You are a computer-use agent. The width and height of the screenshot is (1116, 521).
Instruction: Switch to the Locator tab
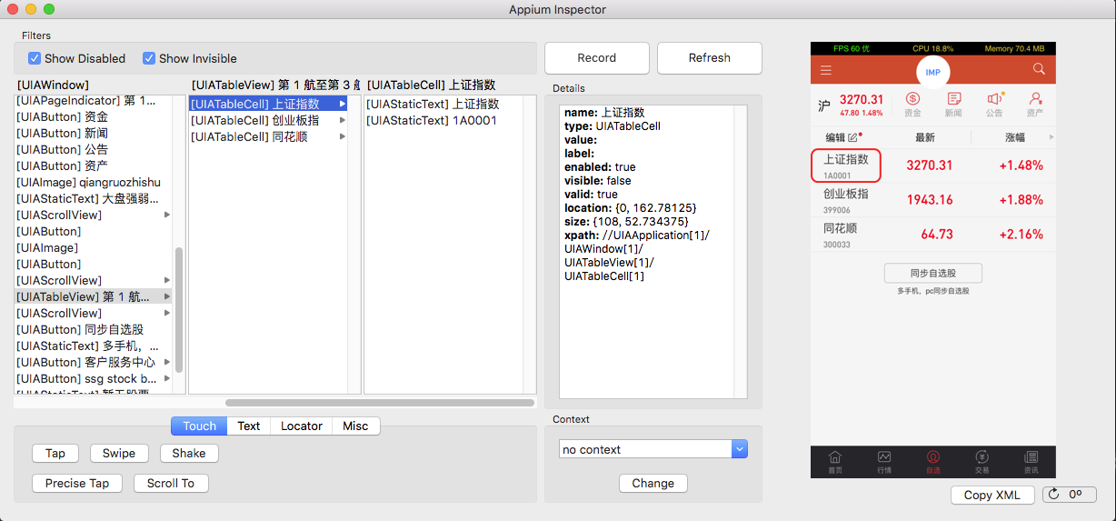(x=301, y=426)
